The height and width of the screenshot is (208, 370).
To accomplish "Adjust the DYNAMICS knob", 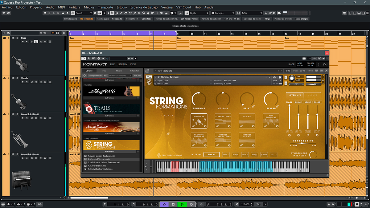I will point(199,99).
